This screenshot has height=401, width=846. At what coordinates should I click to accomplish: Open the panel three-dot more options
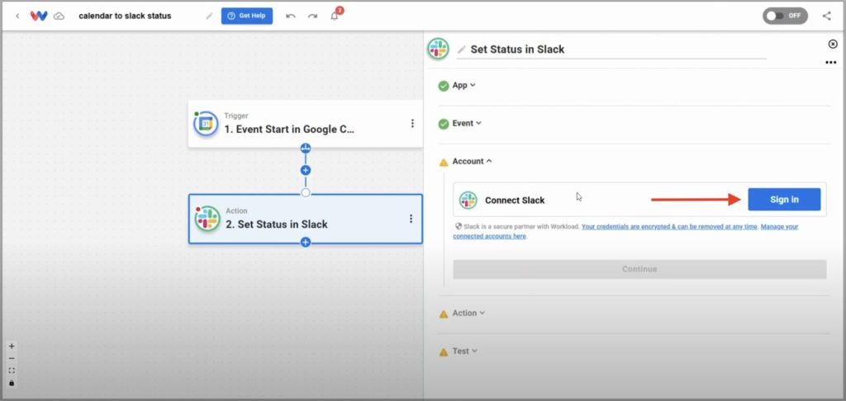(831, 63)
